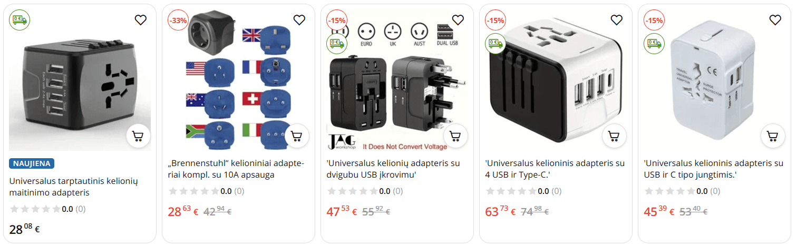Save the 4 USB Type-C adapter to favorites
797x247 pixels.
click(x=616, y=20)
